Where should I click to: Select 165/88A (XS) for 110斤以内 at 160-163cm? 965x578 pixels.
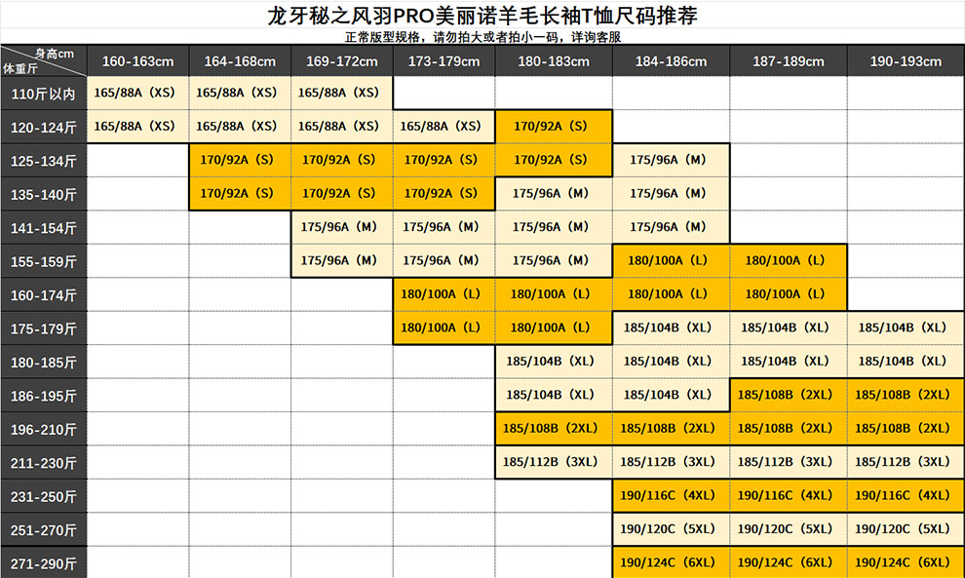click(x=137, y=93)
